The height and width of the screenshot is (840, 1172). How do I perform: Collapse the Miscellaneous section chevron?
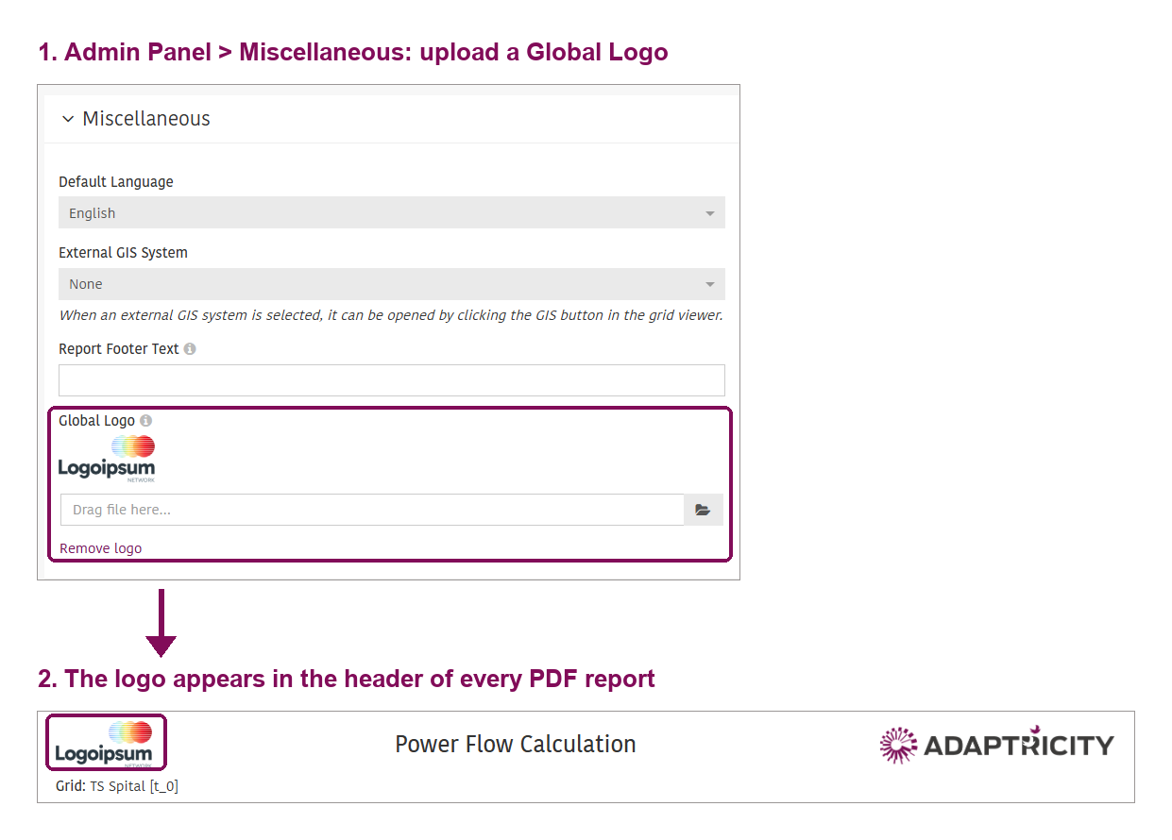67,119
